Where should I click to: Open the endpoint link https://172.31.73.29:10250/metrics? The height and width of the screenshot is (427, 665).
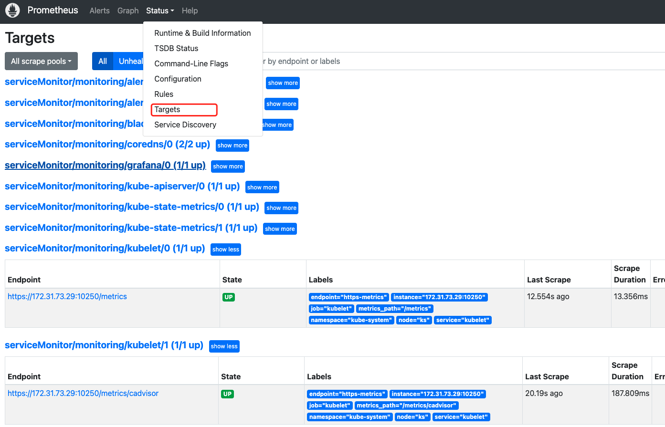pyautogui.click(x=67, y=296)
